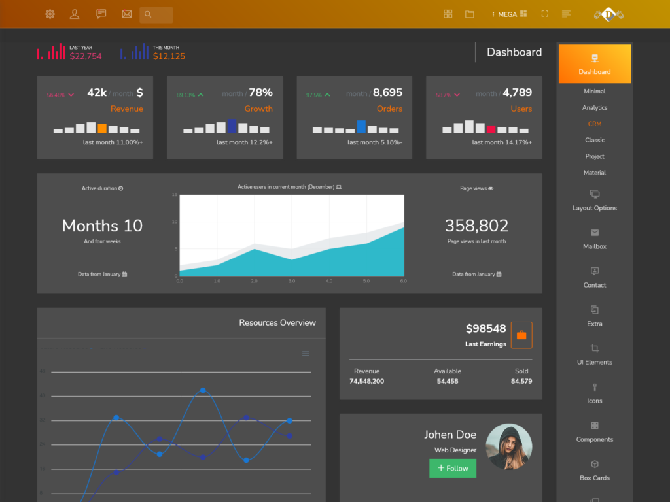Image resolution: width=670 pixels, height=502 pixels.
Task: Toggle the fullscreen icon in the header
Action: pos(544,13)
